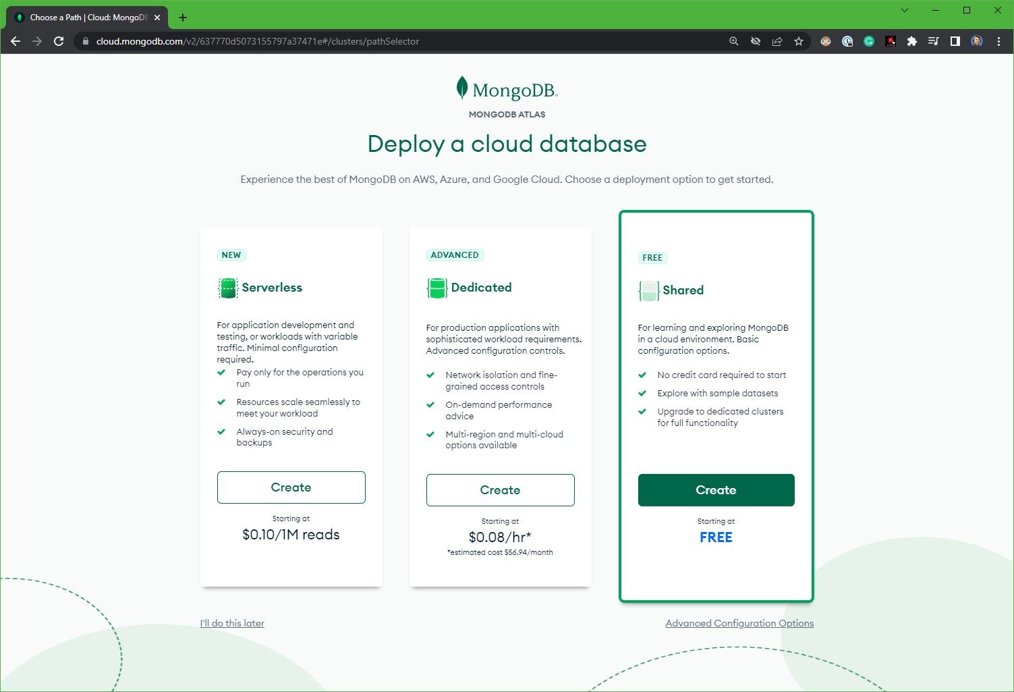Open the Chrome extensions puzzle icon
This screenshot has width=1014, height=692.
[x=912, y=41]
